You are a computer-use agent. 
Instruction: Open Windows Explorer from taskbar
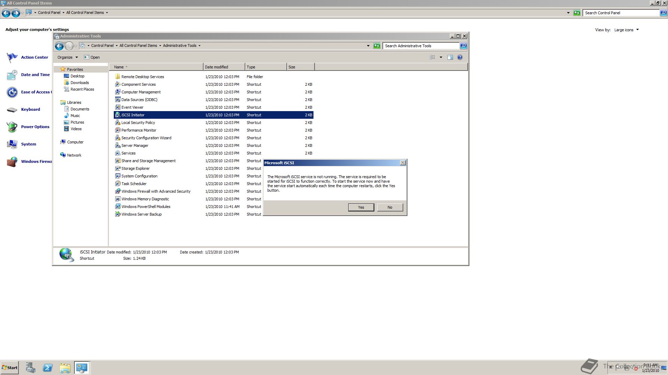[x=65, y=368]
